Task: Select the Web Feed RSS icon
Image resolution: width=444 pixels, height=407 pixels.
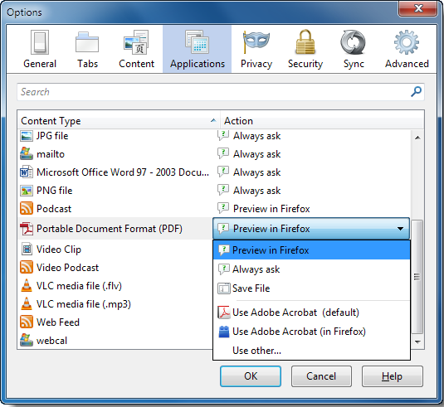Action: 27,322
